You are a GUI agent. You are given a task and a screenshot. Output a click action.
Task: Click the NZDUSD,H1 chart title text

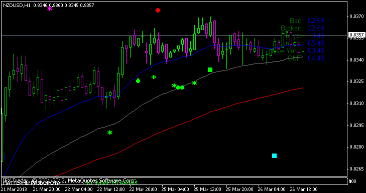click(x=17, y=5)
